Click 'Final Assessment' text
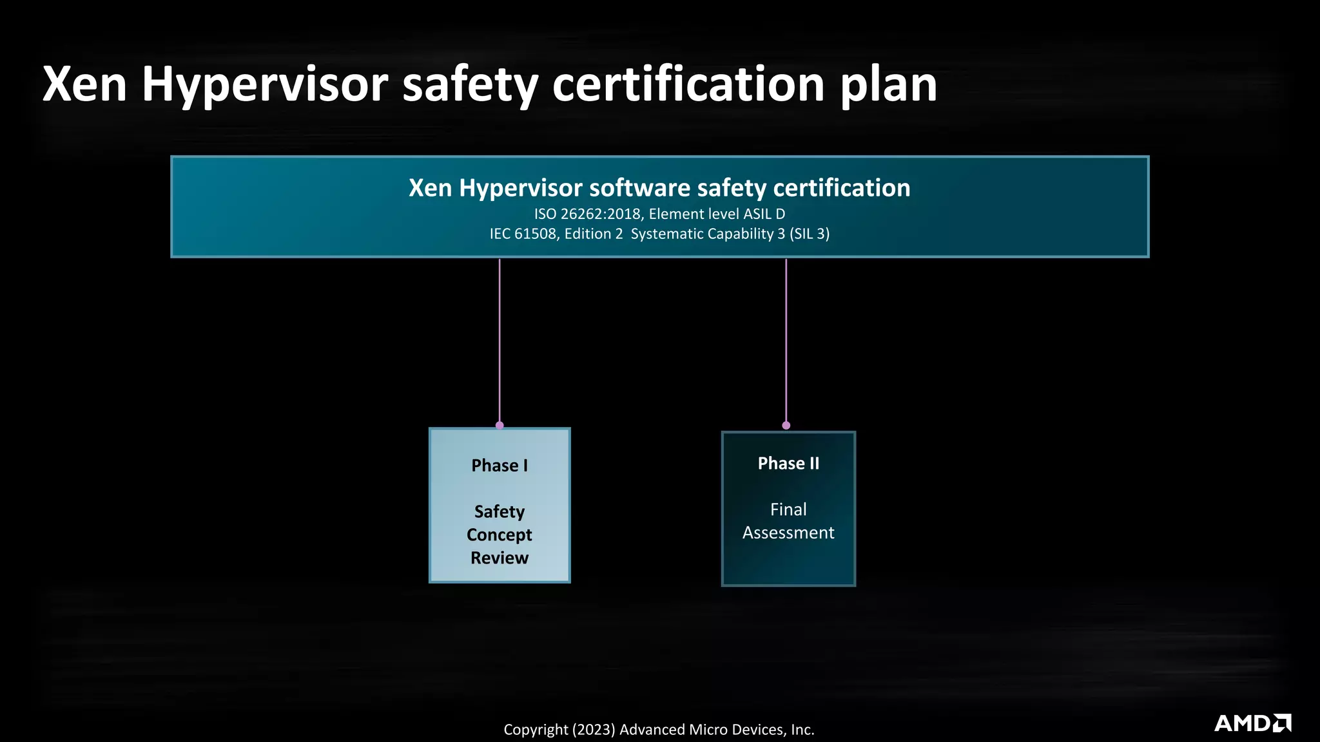The width and height of the screenshot is (1320, 742). pos(788,521)
